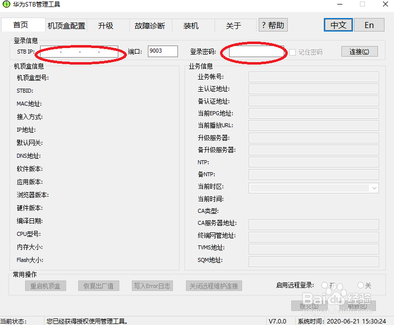The width and height of the screenshot is (394, 325).
Task: Click the 升级服务器 field
Action: click(314, 138)
